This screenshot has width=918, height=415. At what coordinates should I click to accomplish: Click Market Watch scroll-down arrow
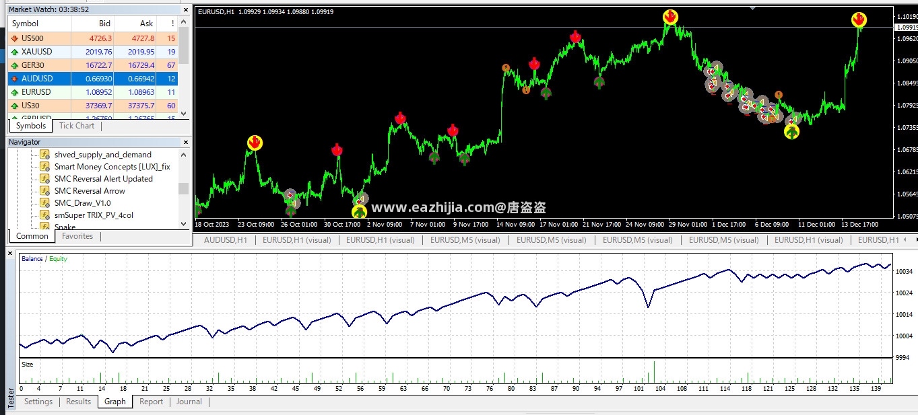coord(184,114)
